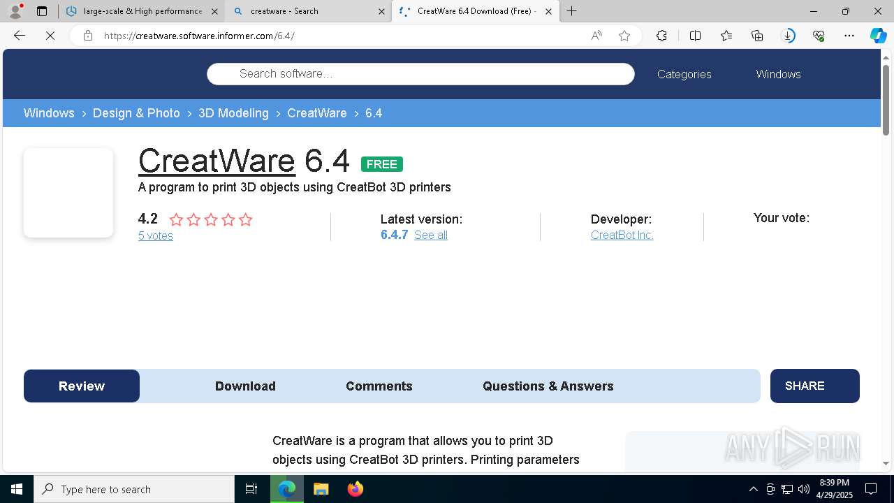Open Microsoft Edge from taskbar
The image size is (894, 503).
[287, 489]
